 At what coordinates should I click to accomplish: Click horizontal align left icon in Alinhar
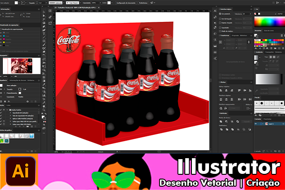[221, 90]
